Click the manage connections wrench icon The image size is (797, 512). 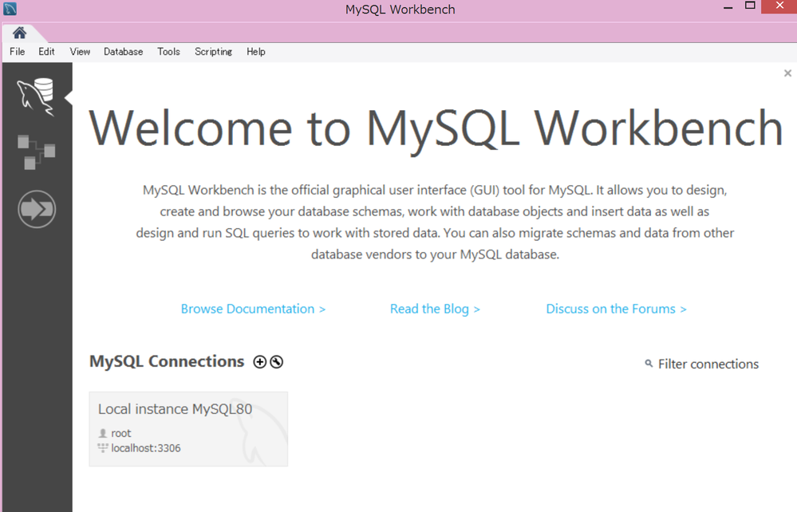click(277, 362)
